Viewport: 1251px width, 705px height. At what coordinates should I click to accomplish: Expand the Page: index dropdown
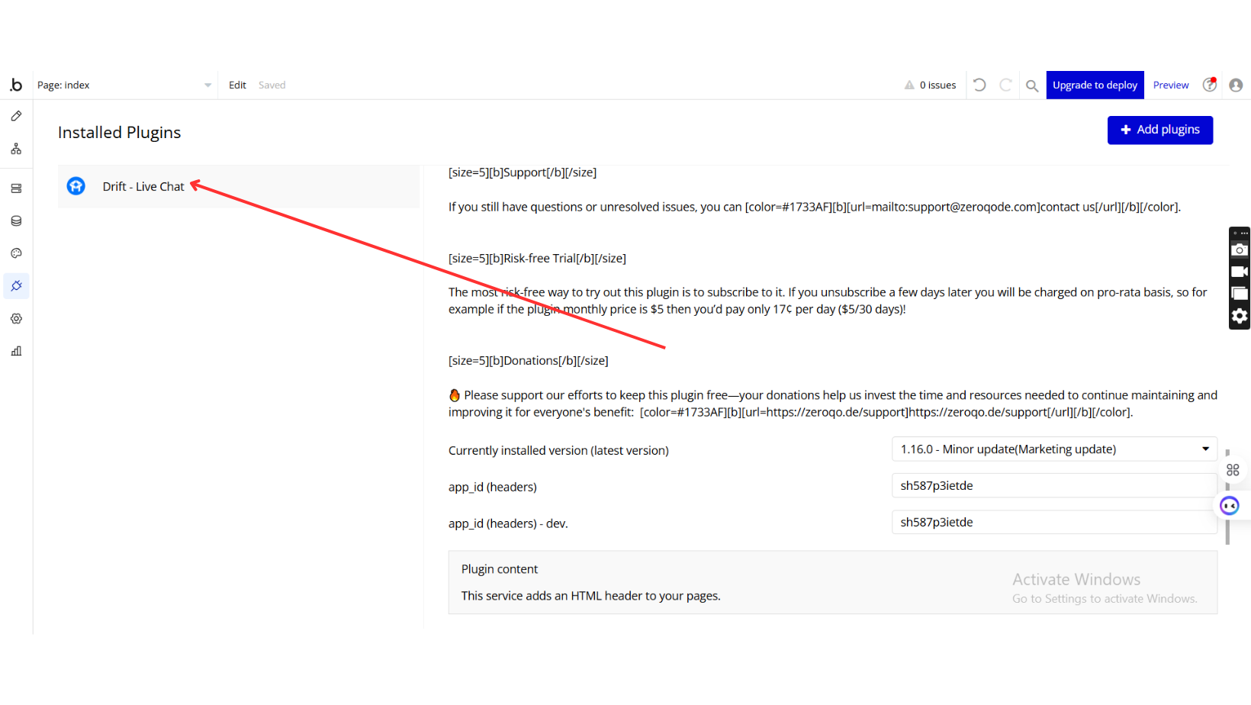(125, 85)
